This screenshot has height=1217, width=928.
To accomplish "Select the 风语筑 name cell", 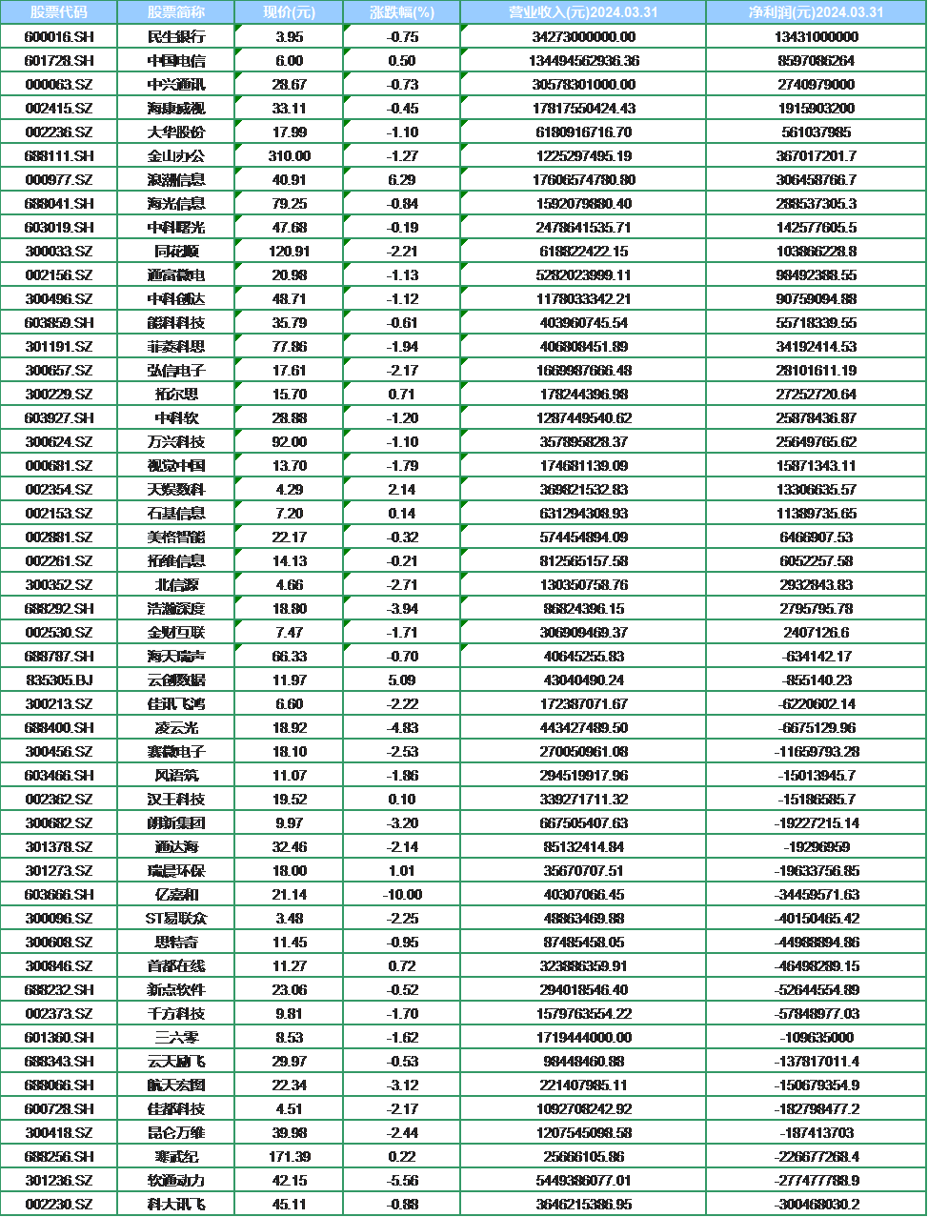I will point(176,775).
